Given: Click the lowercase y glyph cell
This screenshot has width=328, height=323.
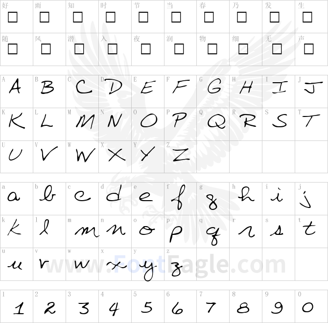Looking at the screenshot, I should 148,264.
